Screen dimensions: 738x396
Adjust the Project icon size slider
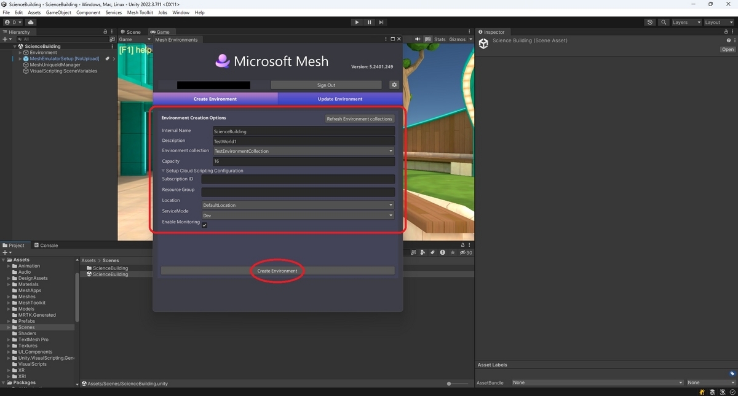459,384
